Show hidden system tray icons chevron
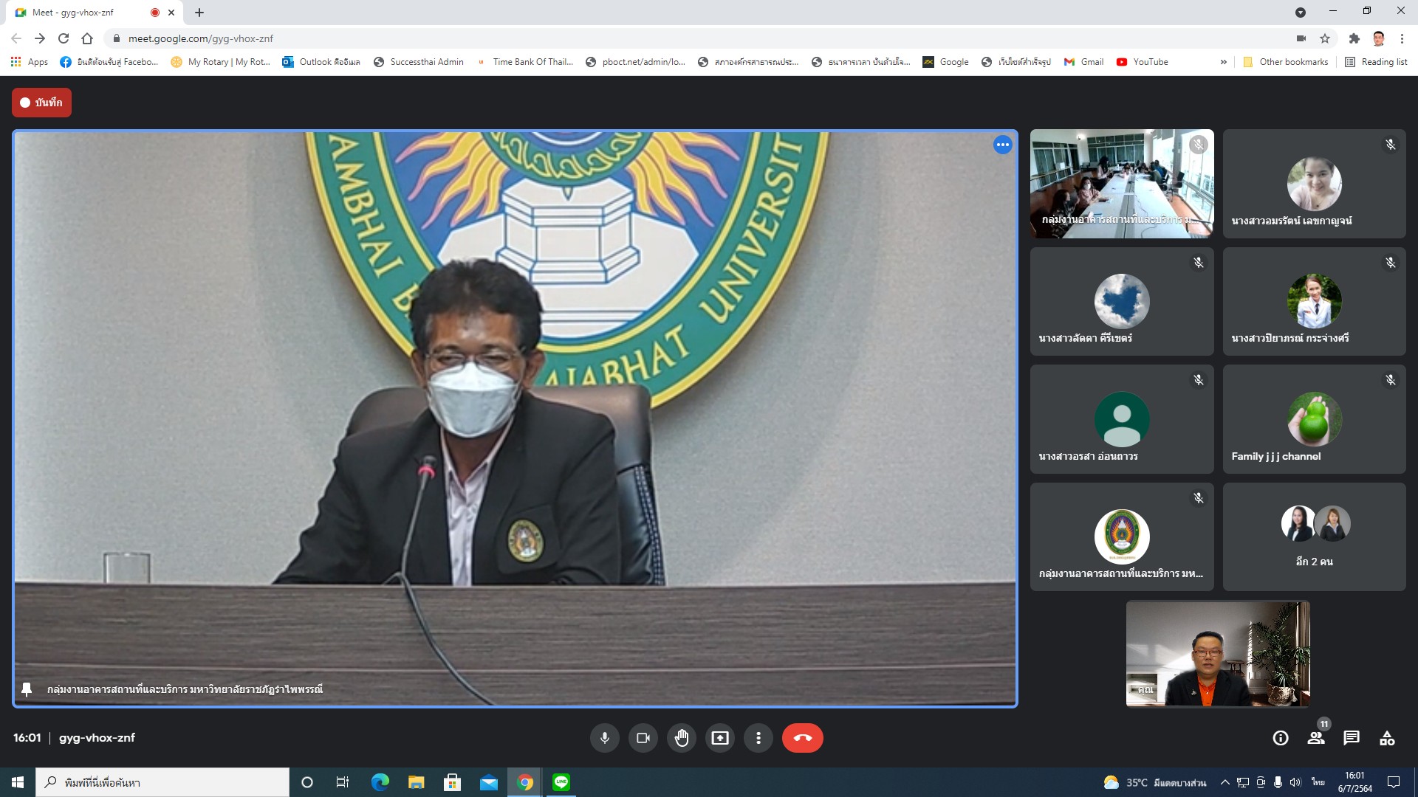This screenshot has height=797, width=1418. click(x=1225, y=782)
